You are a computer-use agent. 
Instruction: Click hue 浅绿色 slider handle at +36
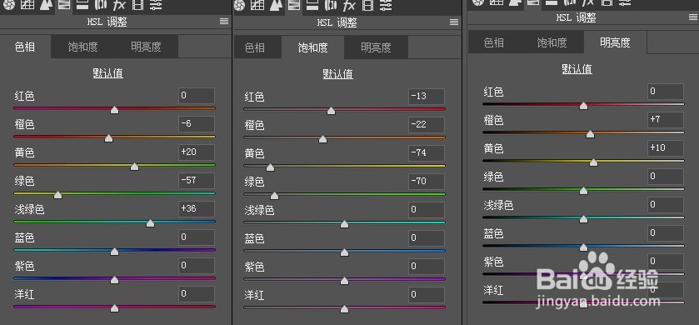[x=151, y=222]
